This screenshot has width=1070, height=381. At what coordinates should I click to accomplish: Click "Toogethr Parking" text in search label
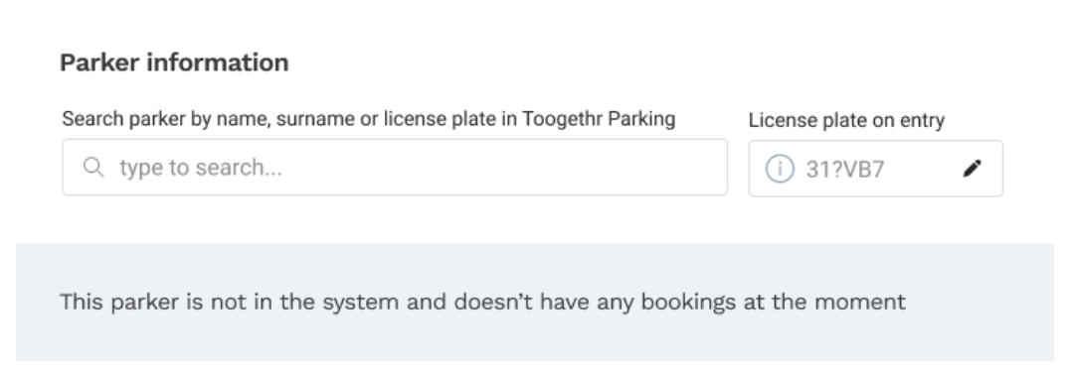tap(599, 119)
